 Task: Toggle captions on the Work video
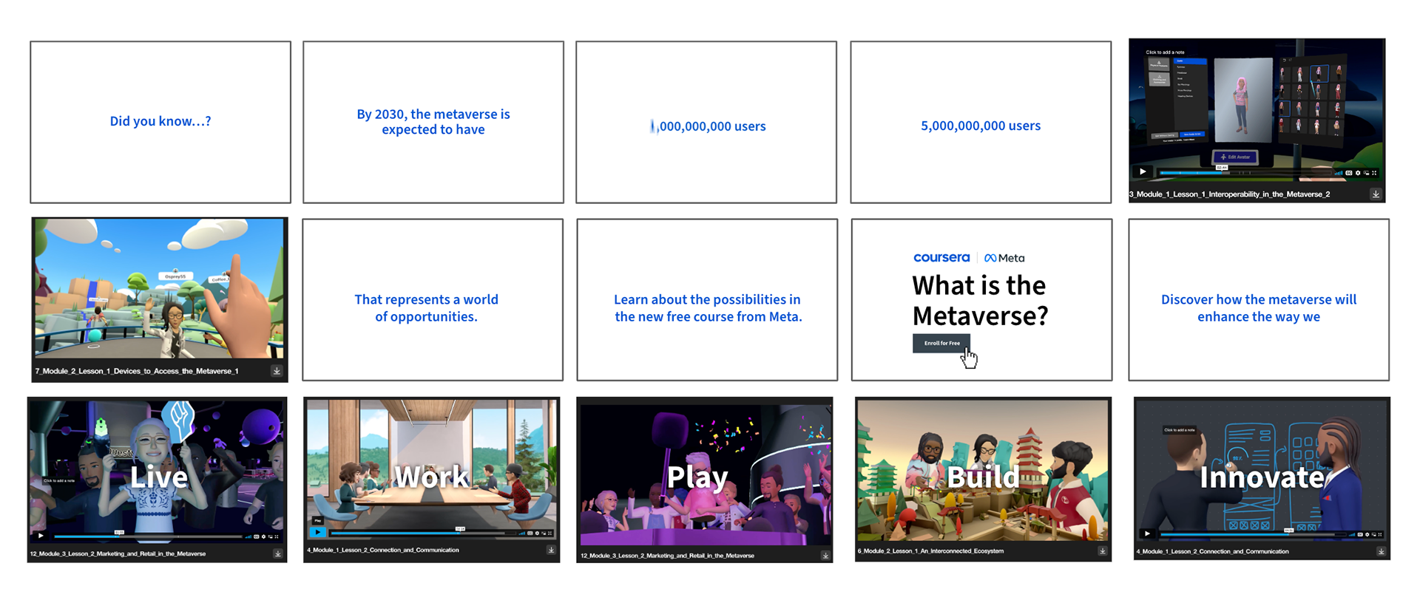coord(530,533)
